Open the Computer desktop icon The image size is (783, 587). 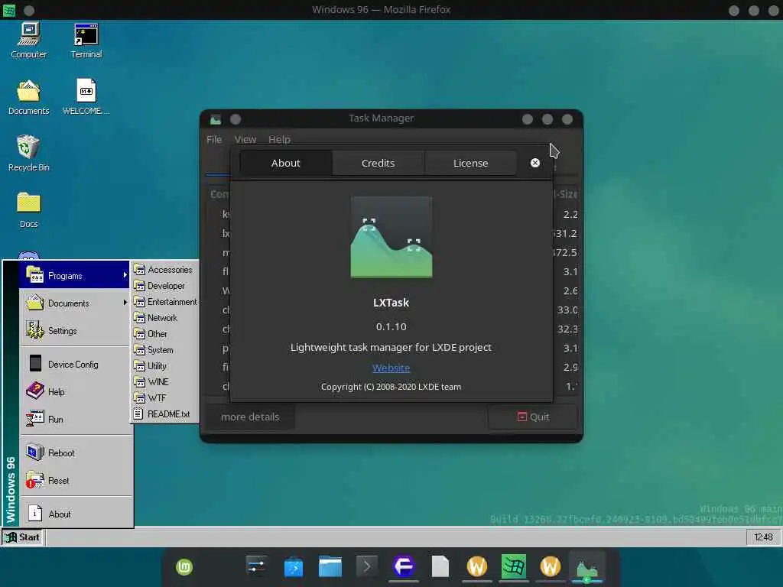(x=28, y=41)
